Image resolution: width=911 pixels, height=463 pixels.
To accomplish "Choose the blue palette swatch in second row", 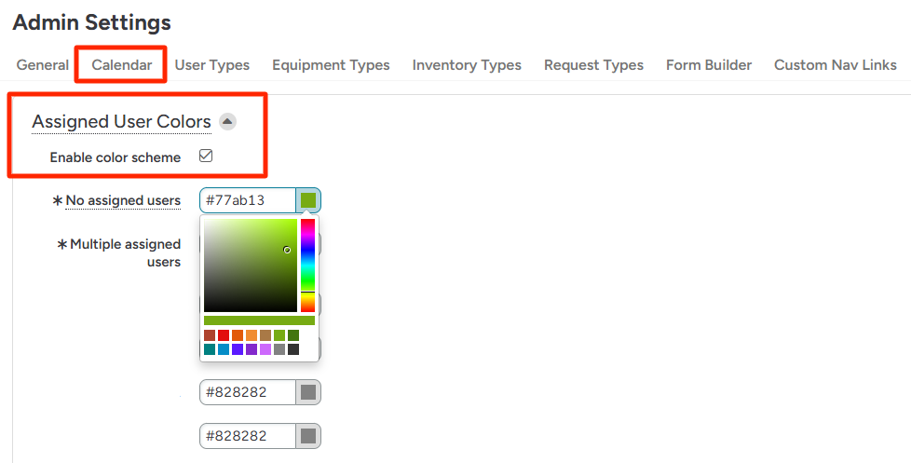I will [224, 349].
